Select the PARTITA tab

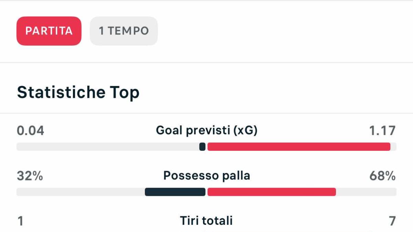[x=49, y=31]
